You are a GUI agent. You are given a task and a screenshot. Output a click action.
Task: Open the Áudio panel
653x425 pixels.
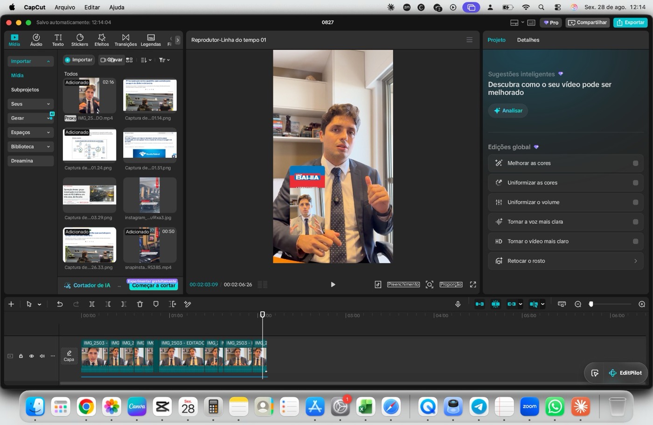point(36,40)
